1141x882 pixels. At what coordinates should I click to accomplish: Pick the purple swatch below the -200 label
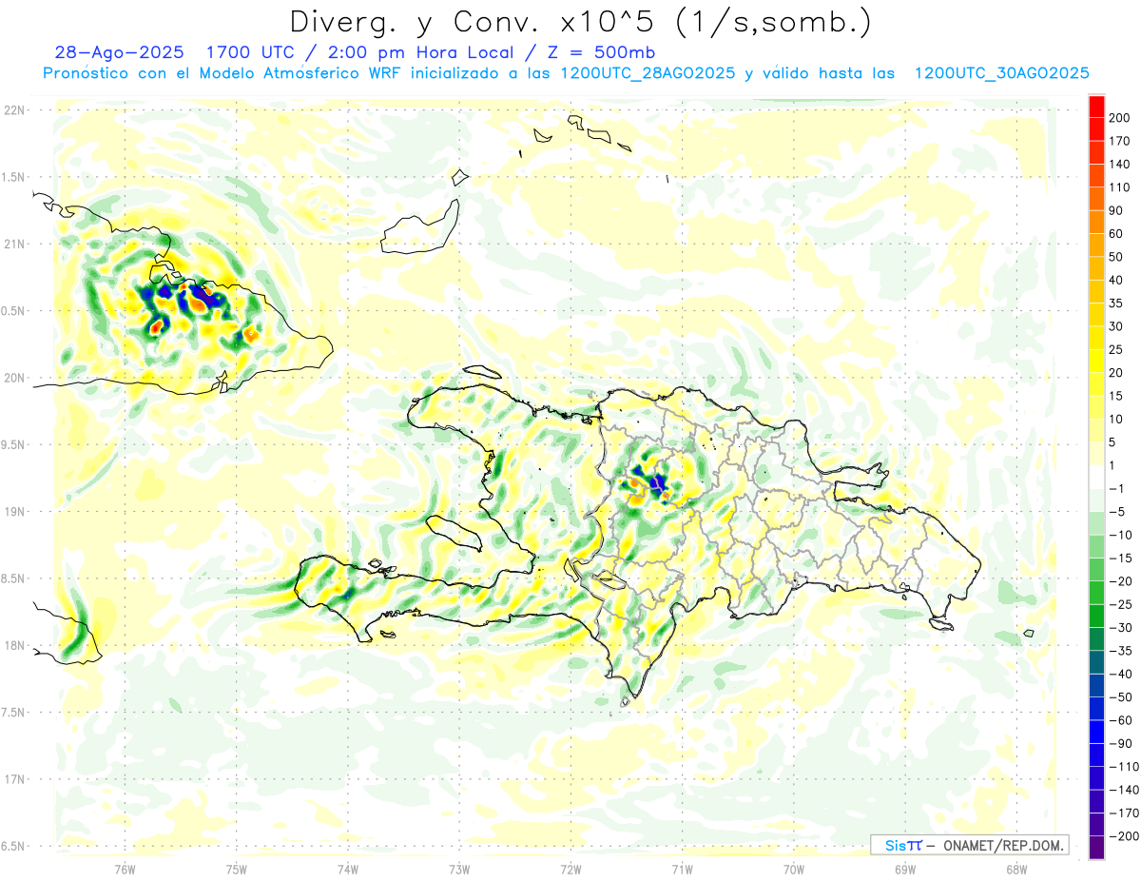click(1096, 847)
